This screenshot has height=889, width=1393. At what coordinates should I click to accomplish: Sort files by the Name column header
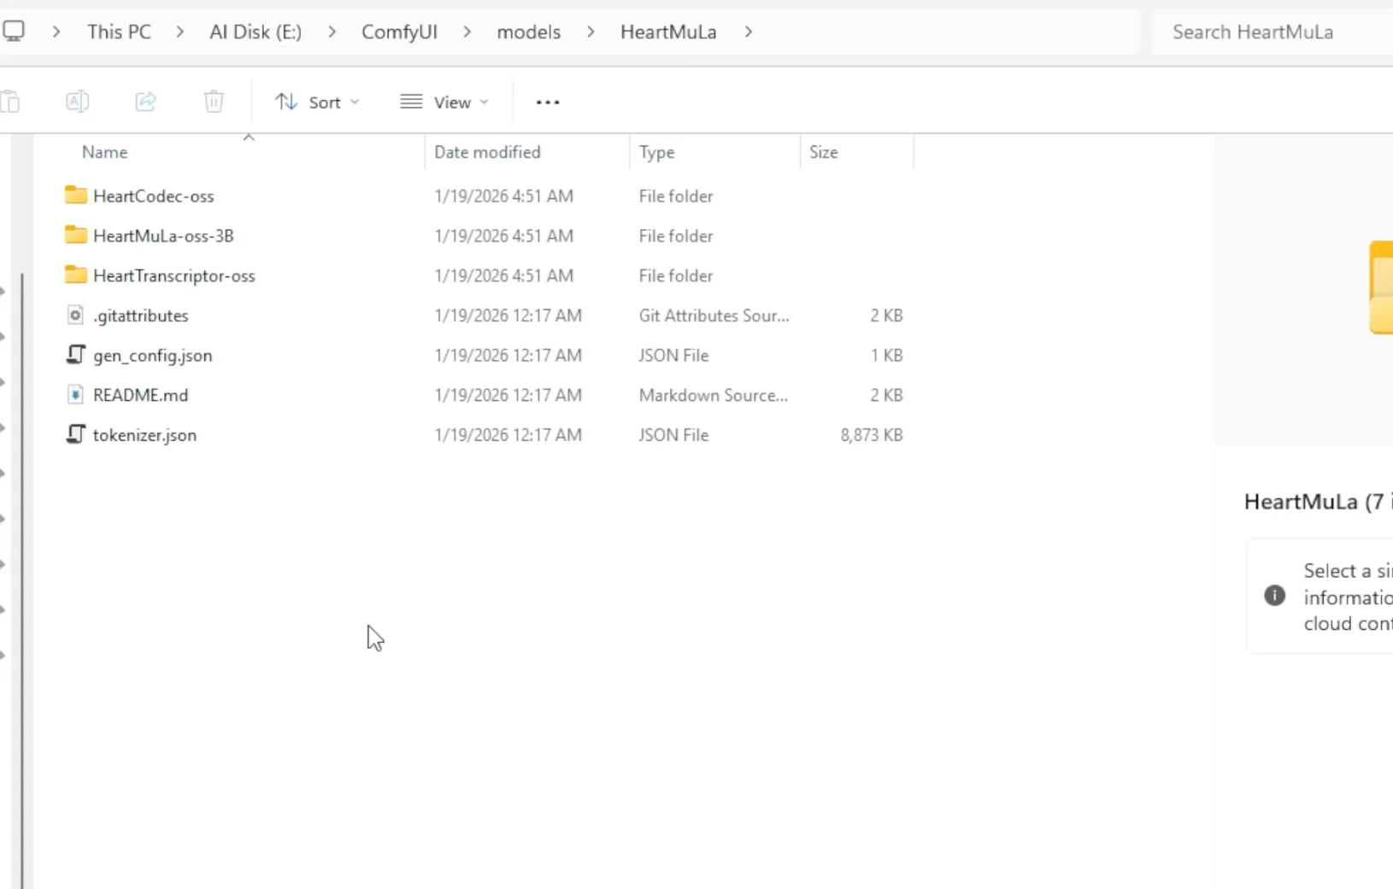point(103,151)
